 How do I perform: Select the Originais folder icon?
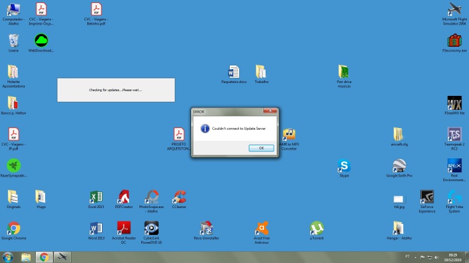13,199
